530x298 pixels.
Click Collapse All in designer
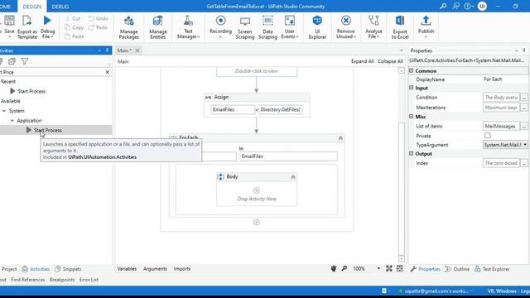(x=390, y=61)
